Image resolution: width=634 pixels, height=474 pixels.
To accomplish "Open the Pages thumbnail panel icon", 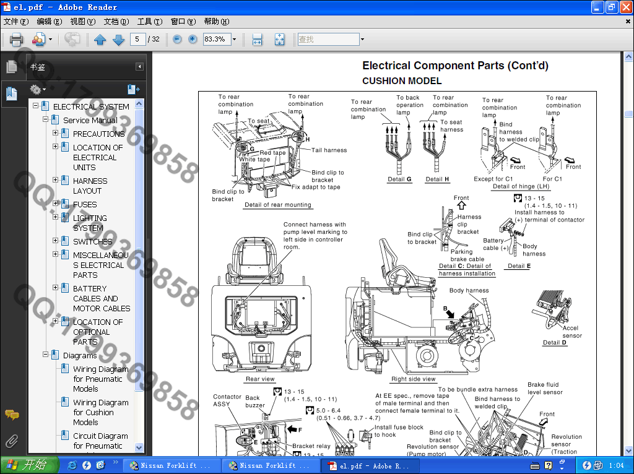I will tap(11, 67).
